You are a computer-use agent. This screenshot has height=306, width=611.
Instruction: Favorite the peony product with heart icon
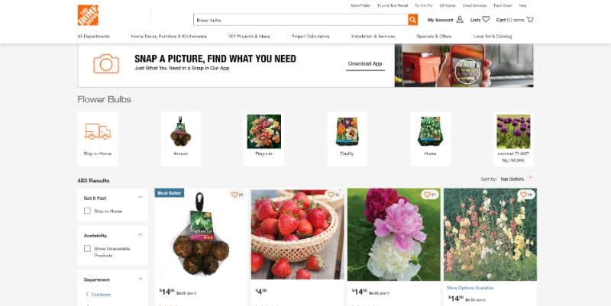click(x=427, y=195)
